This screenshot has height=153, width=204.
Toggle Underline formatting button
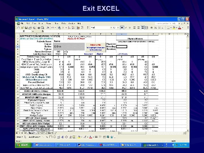pos(129,28)
